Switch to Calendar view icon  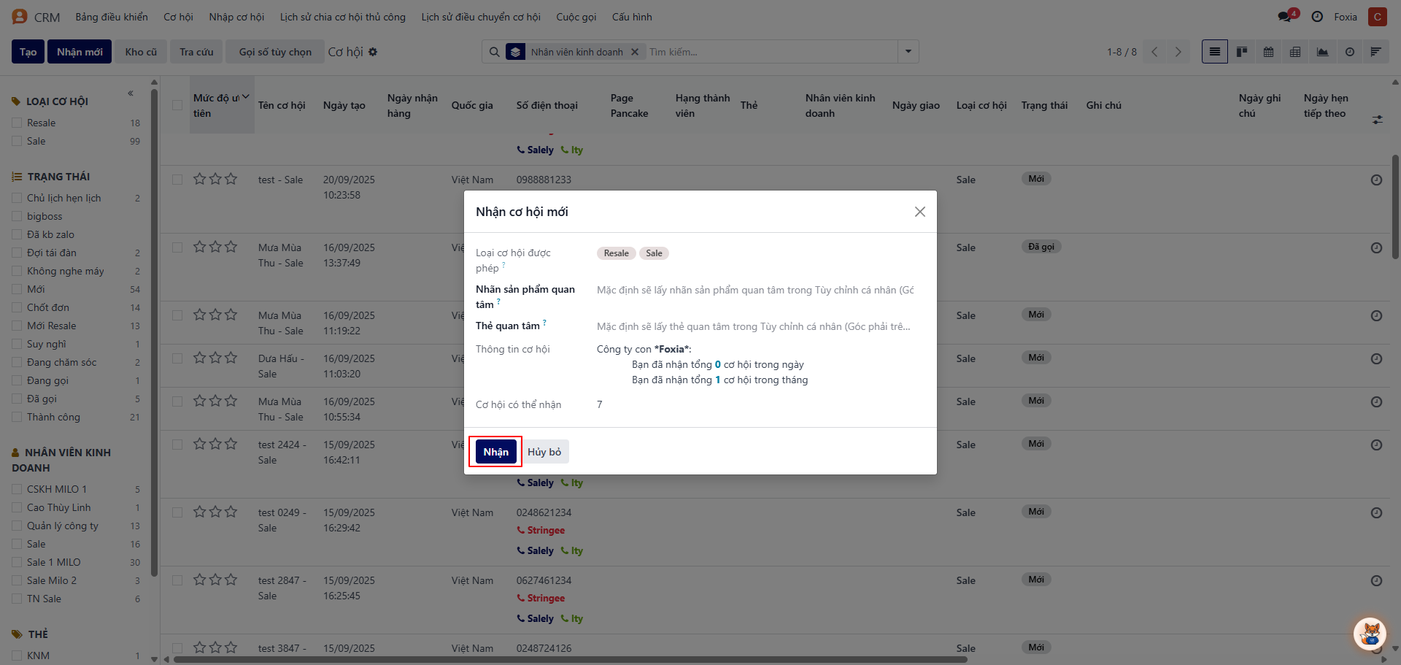point(1269,52)
